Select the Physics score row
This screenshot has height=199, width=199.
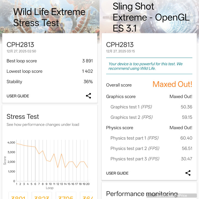149,128
